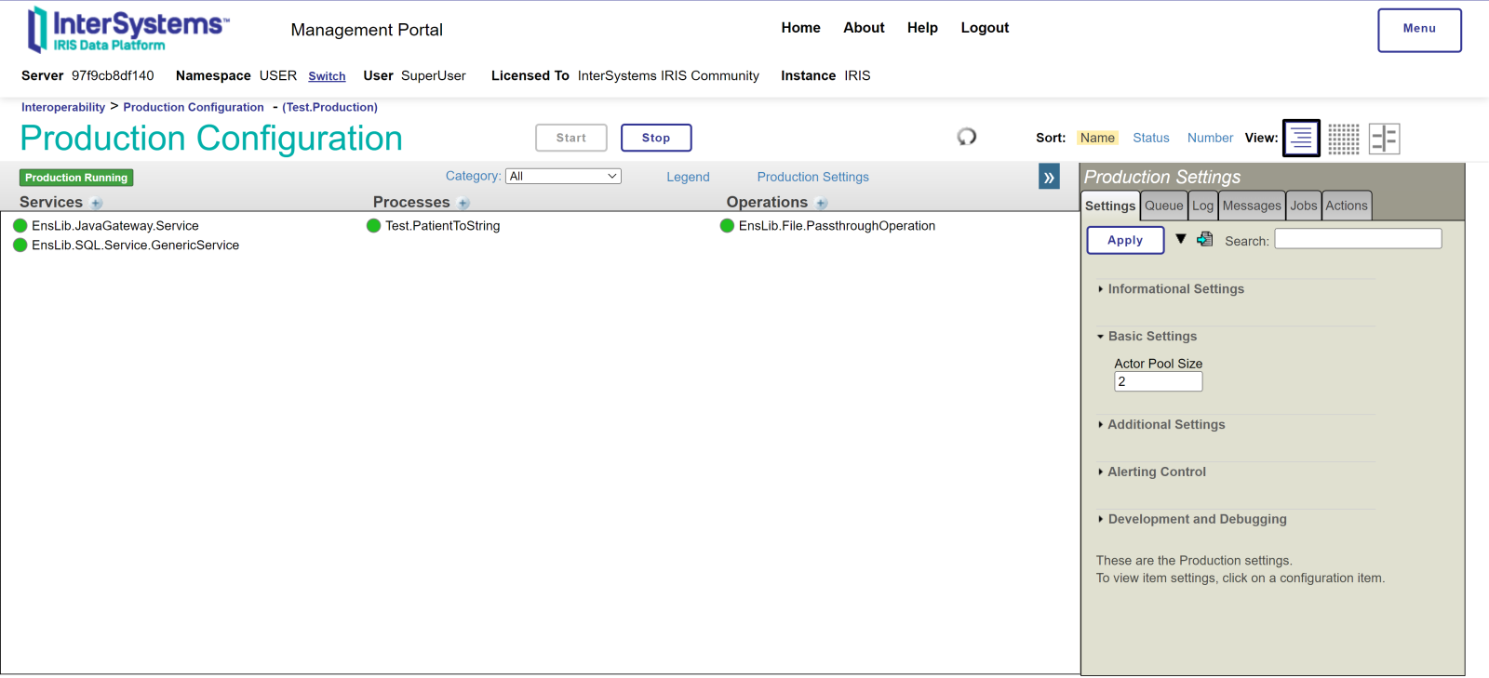Screen dimensions: 1489x678
Task: Add a new process with the plus icon
Action: point(463,204)
